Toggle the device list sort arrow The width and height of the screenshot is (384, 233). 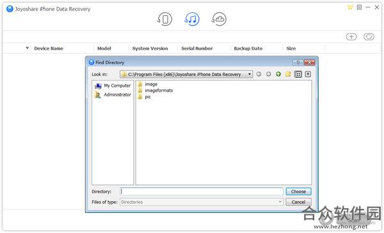pyautogui.click(x=27, y=48)
